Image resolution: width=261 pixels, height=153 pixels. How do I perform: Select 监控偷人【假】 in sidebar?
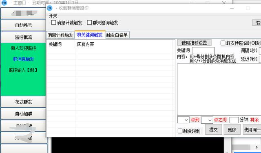[x=24, y=70]
